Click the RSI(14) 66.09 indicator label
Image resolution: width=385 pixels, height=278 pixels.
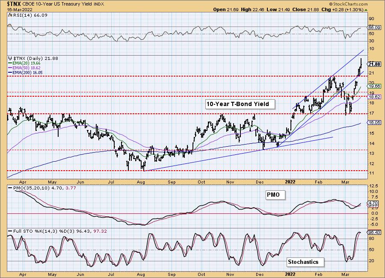pos(28,15)
